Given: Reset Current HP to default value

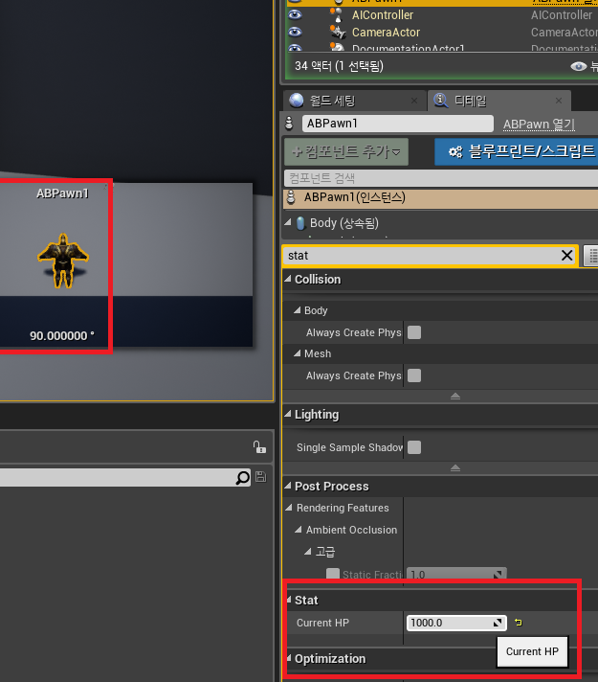Looking at the screenshot, I should click(x=519, y=623).
